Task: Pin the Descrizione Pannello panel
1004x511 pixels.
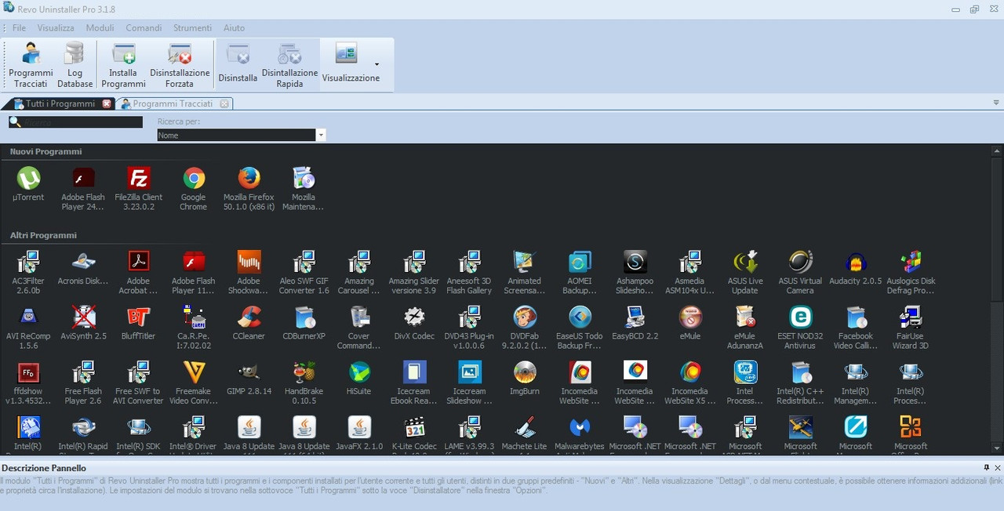Action: pos(987,468)
